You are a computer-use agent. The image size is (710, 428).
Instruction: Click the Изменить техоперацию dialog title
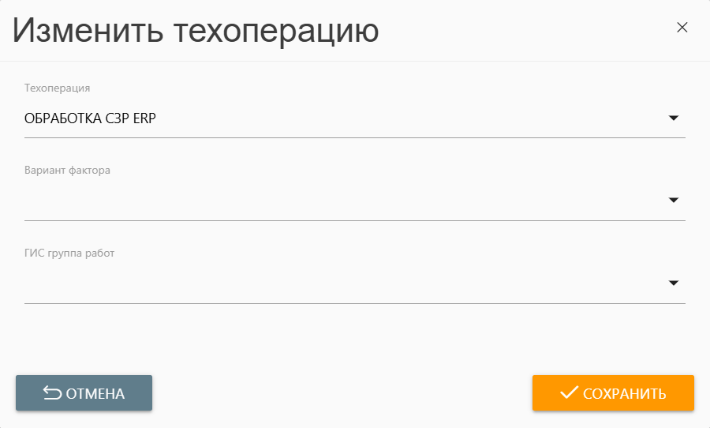point(196,31)
